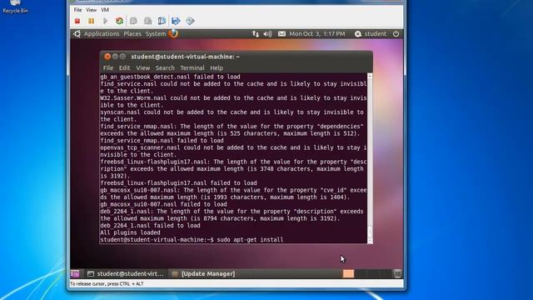
Task: Minimize the terminal window
Action: point(115,57)
